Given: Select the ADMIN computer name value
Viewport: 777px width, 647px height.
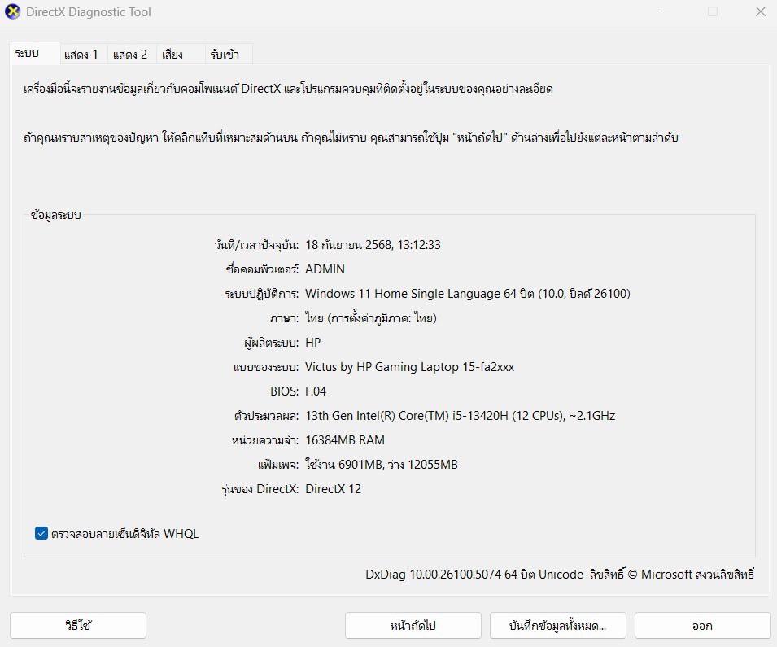Looking at the screenshot, I should click(x=325, y=269).
